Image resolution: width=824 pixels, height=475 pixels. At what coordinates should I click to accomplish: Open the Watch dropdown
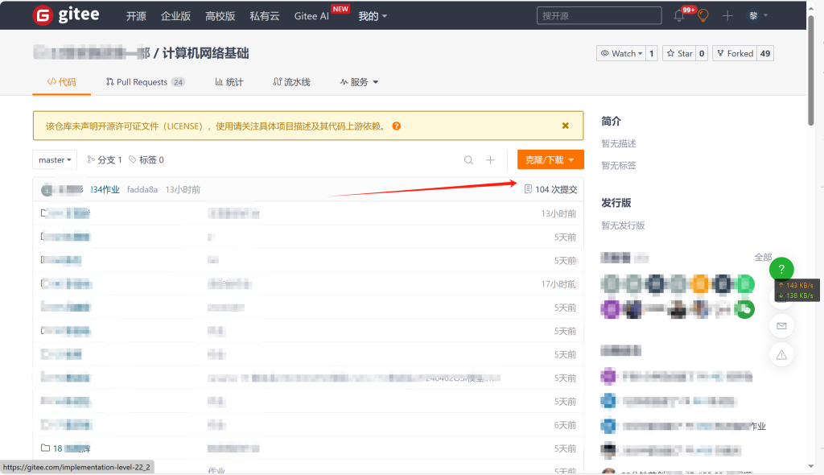620,54
